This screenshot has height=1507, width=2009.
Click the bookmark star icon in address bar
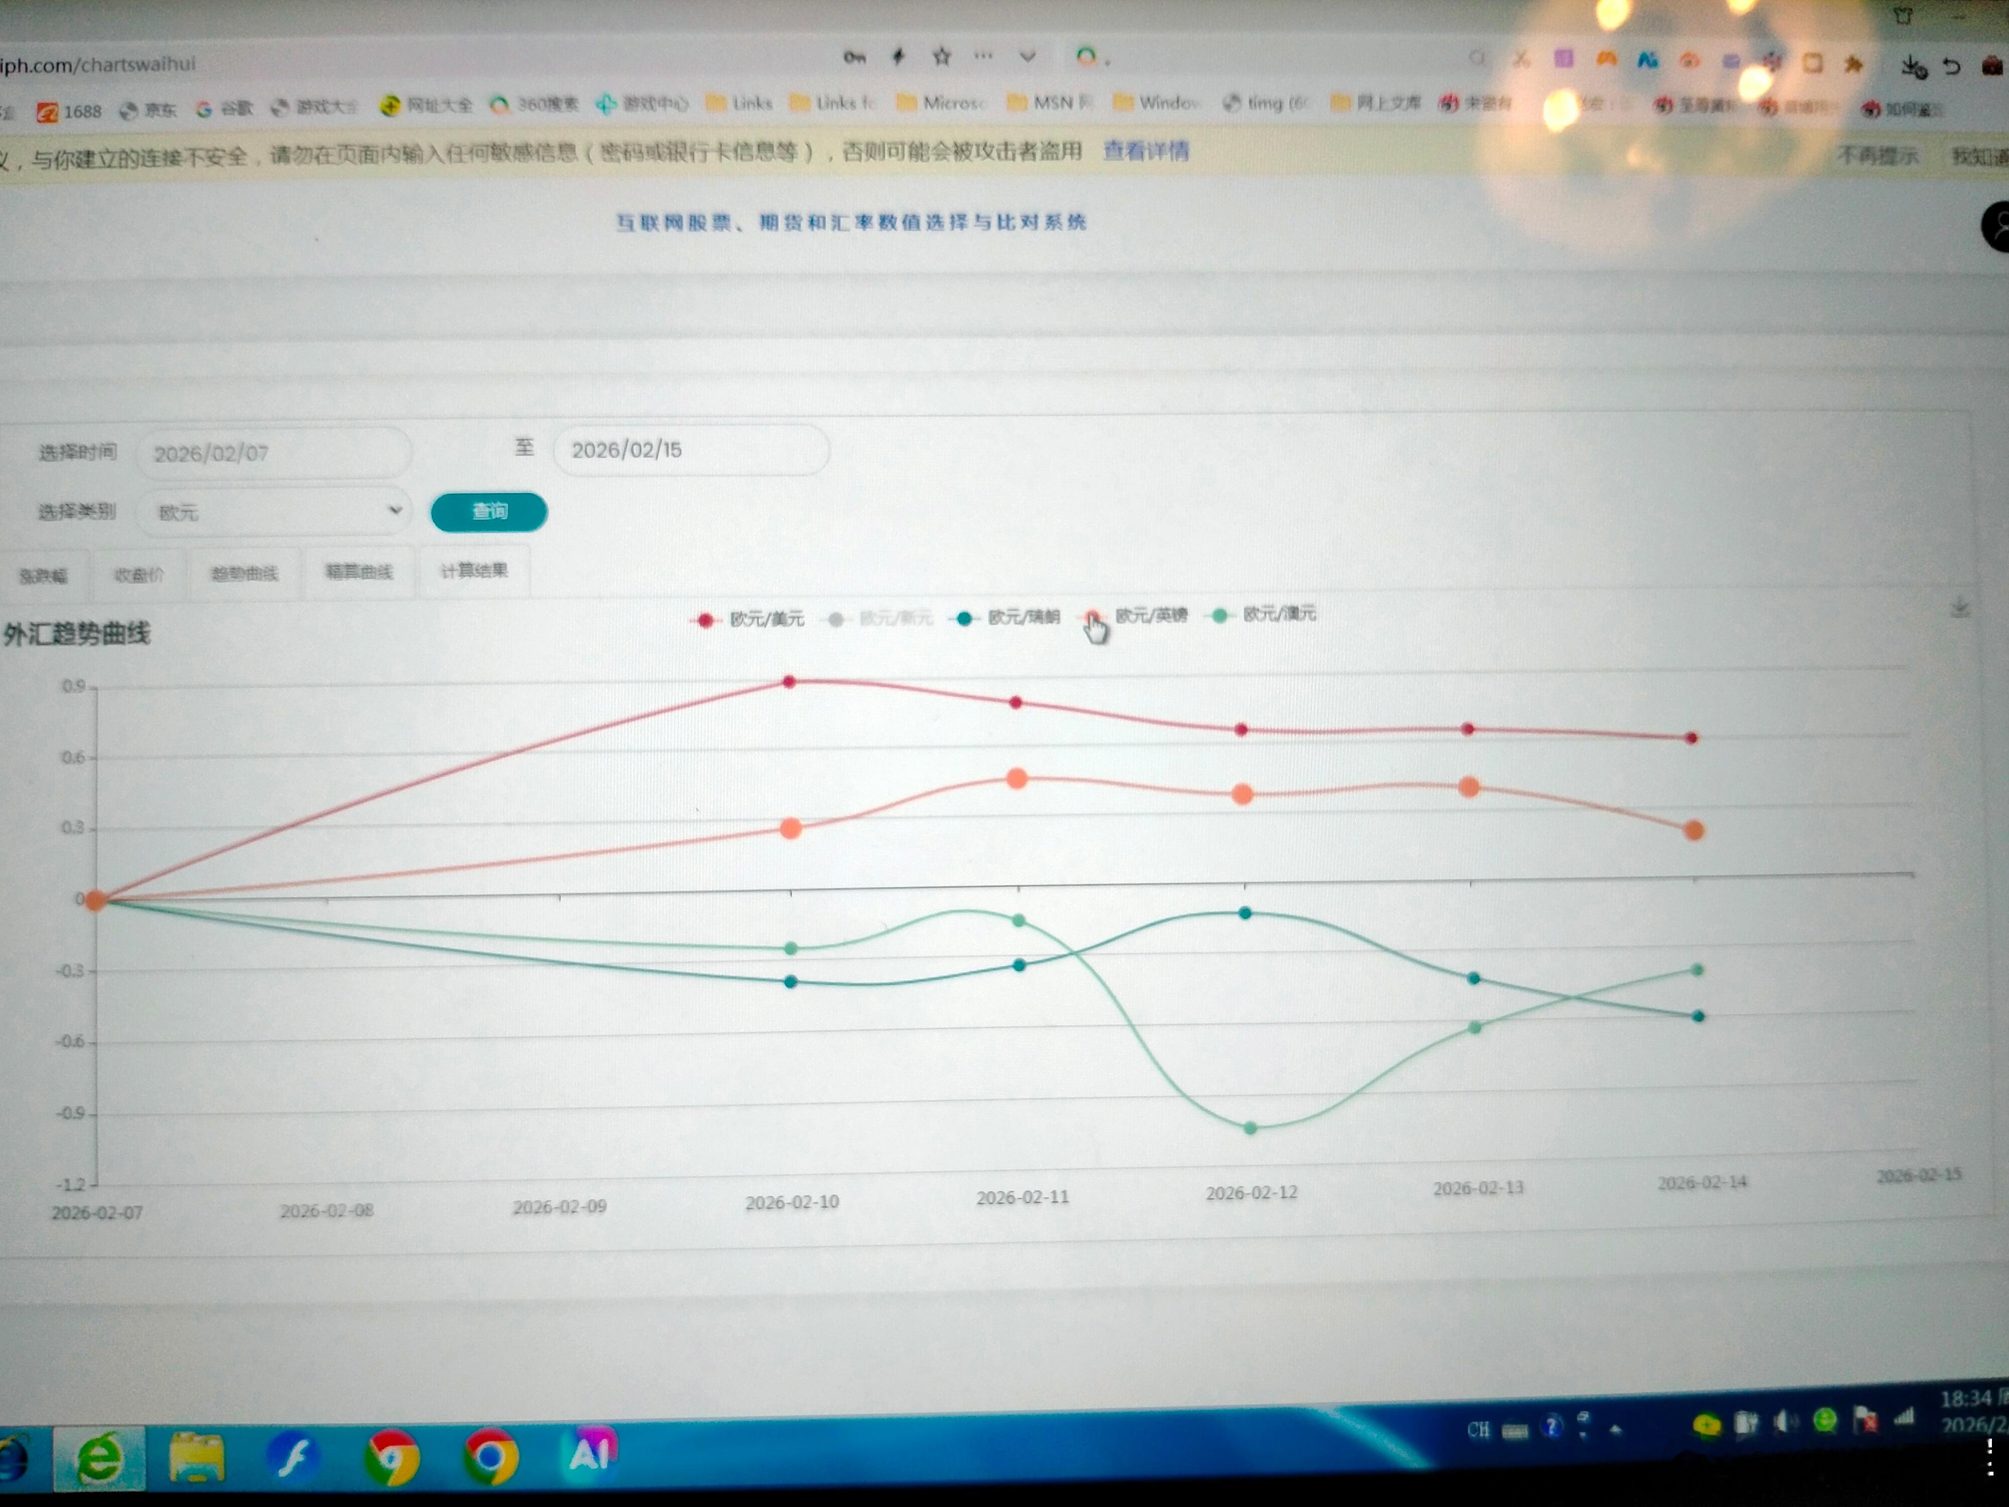(942, 57)
